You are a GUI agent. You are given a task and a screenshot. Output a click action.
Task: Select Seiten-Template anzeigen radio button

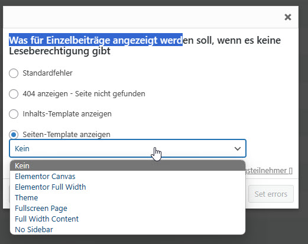tap(14, 135)
